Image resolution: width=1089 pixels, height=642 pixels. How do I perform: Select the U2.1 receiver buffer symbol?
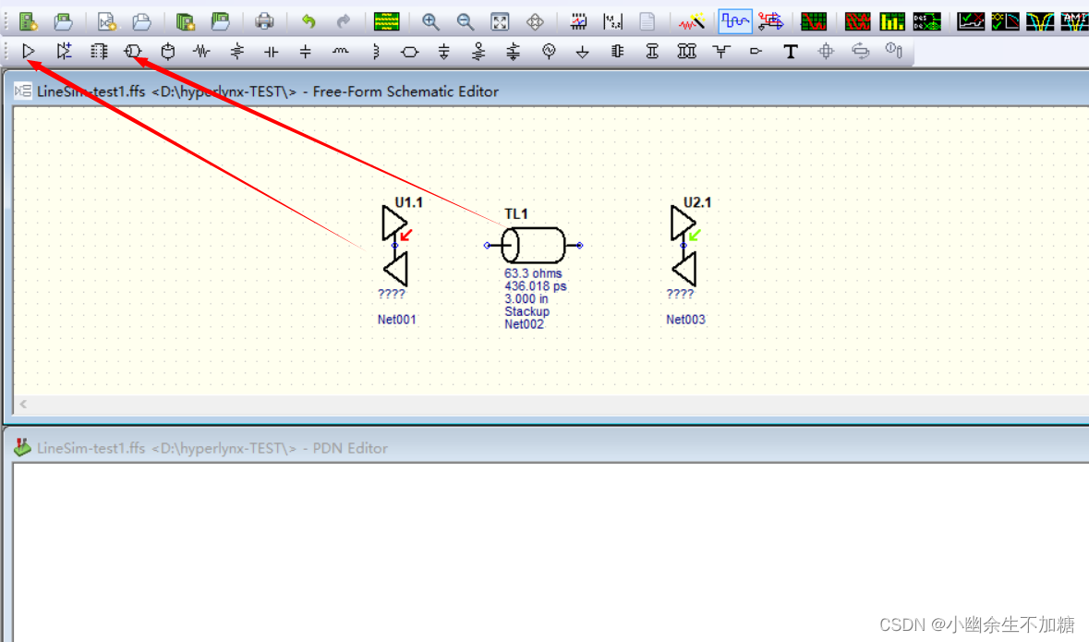click(x=684, y=246)
